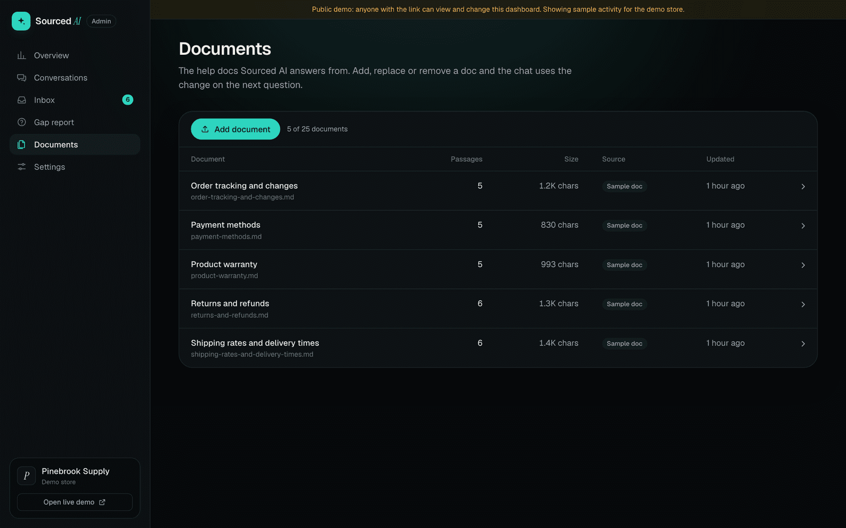Expand the Order tracking and changes row chevron
The height and width of the screenshot is (528, 846).
point(803,186)
